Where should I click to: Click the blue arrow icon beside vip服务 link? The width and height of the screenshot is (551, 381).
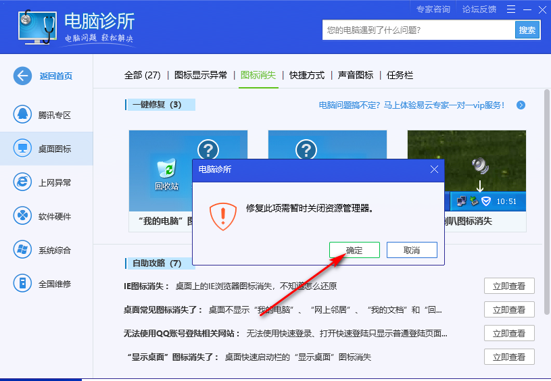coord(521,105)
